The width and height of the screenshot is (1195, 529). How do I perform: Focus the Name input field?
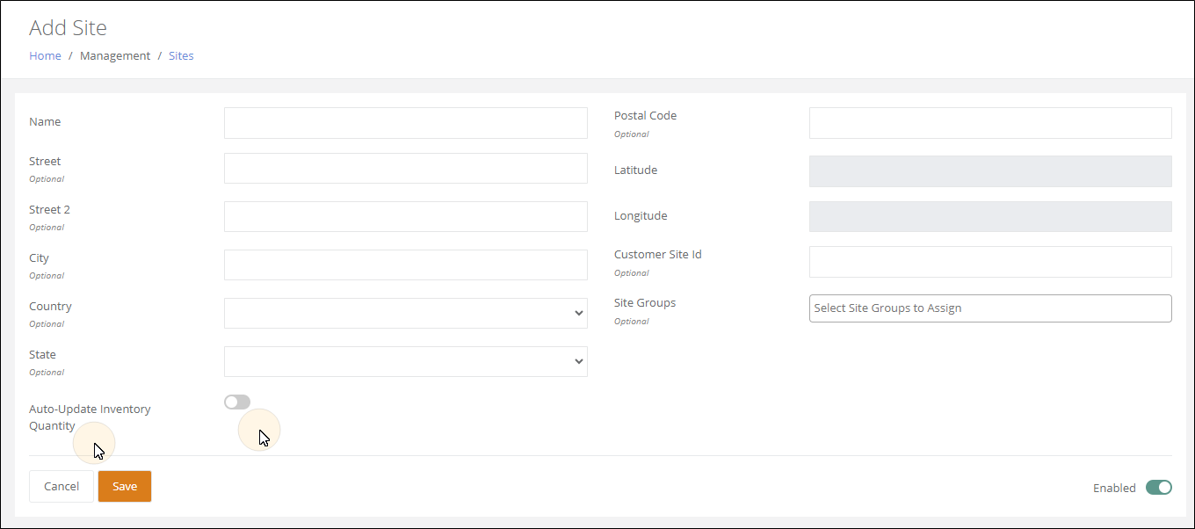(x=406, y=123)
